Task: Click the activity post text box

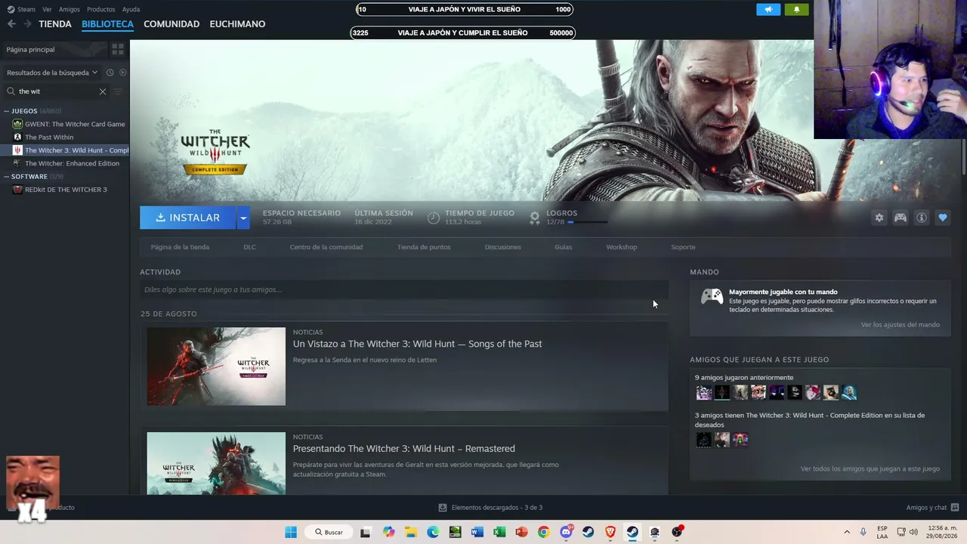Action: (x=404, y=289)
